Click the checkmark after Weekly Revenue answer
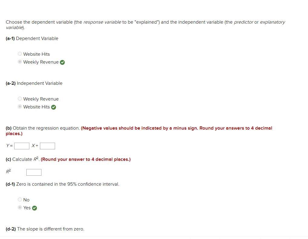Viewport: 308px width, 239px height. 62,62
